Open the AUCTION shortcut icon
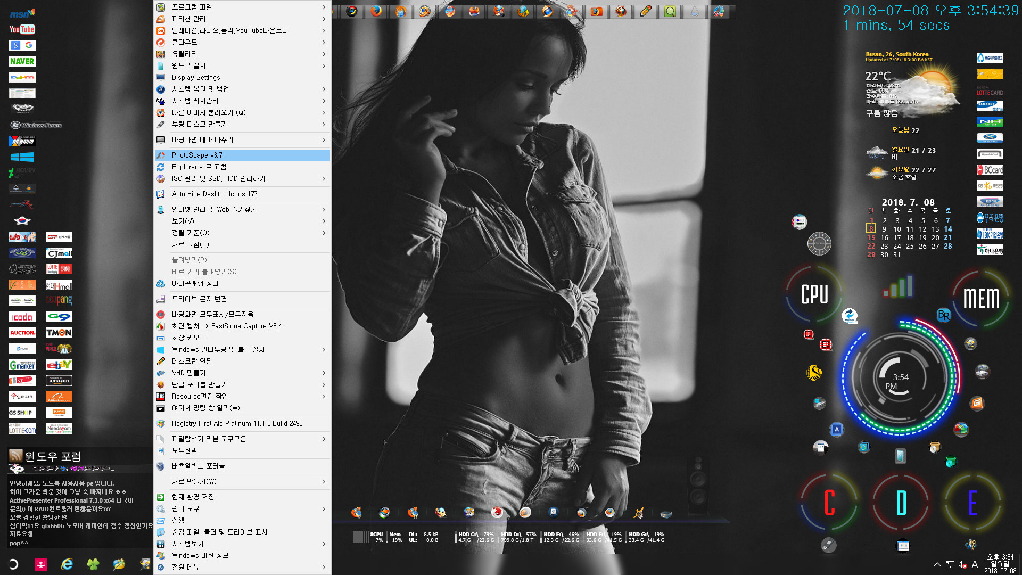 click(22, 333)
